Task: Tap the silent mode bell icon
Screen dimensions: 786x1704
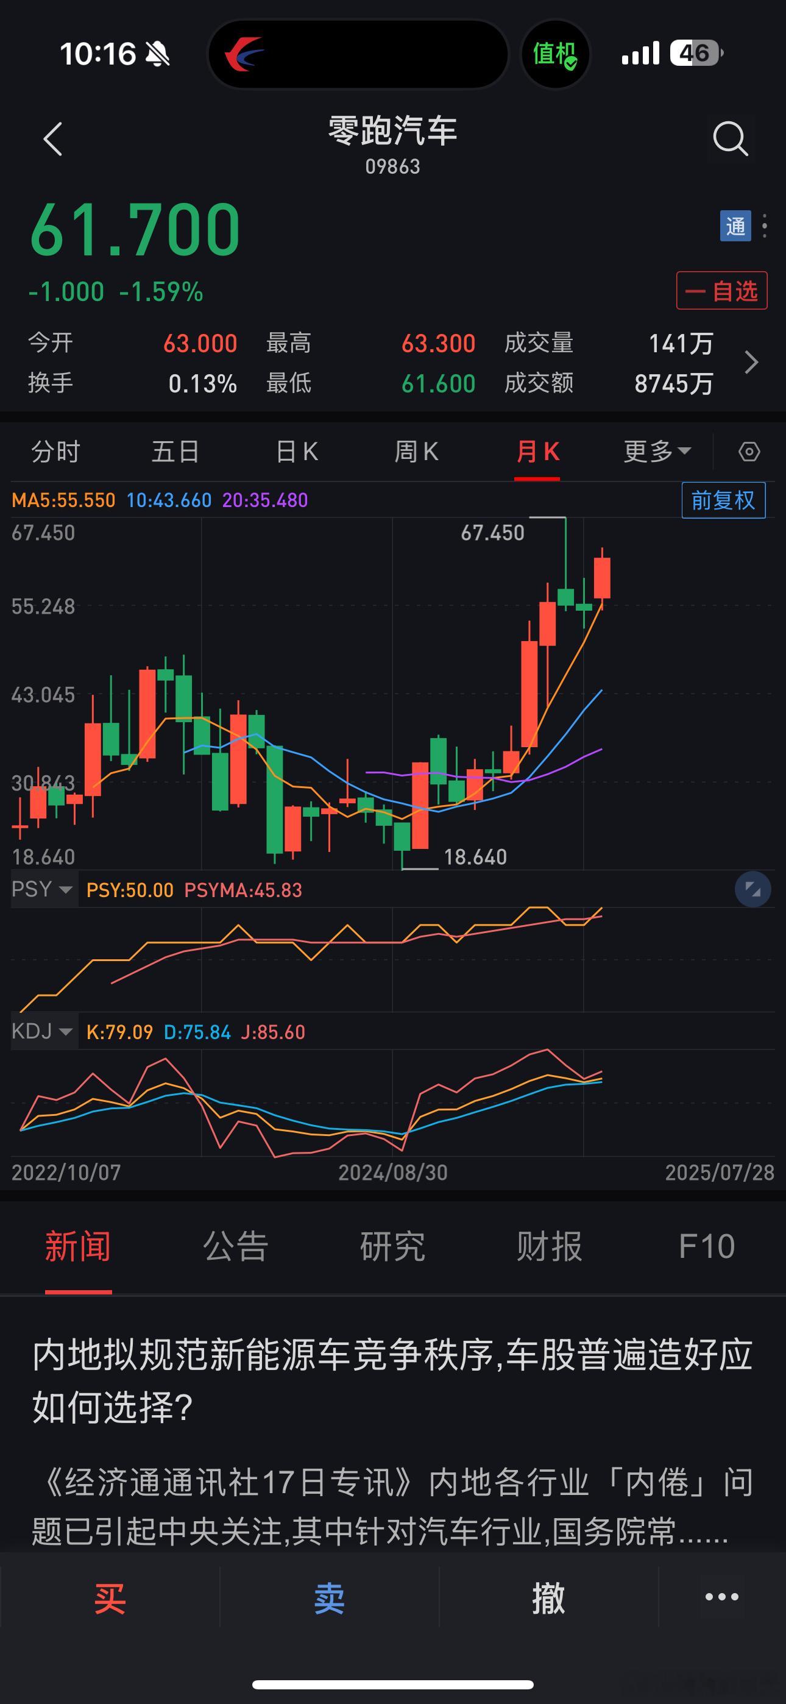Action: tap(157, 54)
